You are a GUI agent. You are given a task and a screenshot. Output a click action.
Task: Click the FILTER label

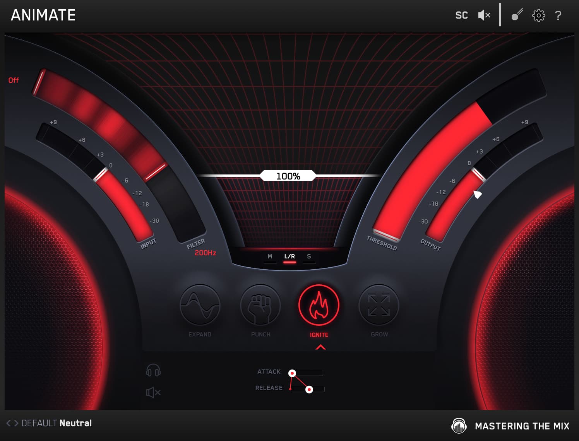click(x=196, y=244)
